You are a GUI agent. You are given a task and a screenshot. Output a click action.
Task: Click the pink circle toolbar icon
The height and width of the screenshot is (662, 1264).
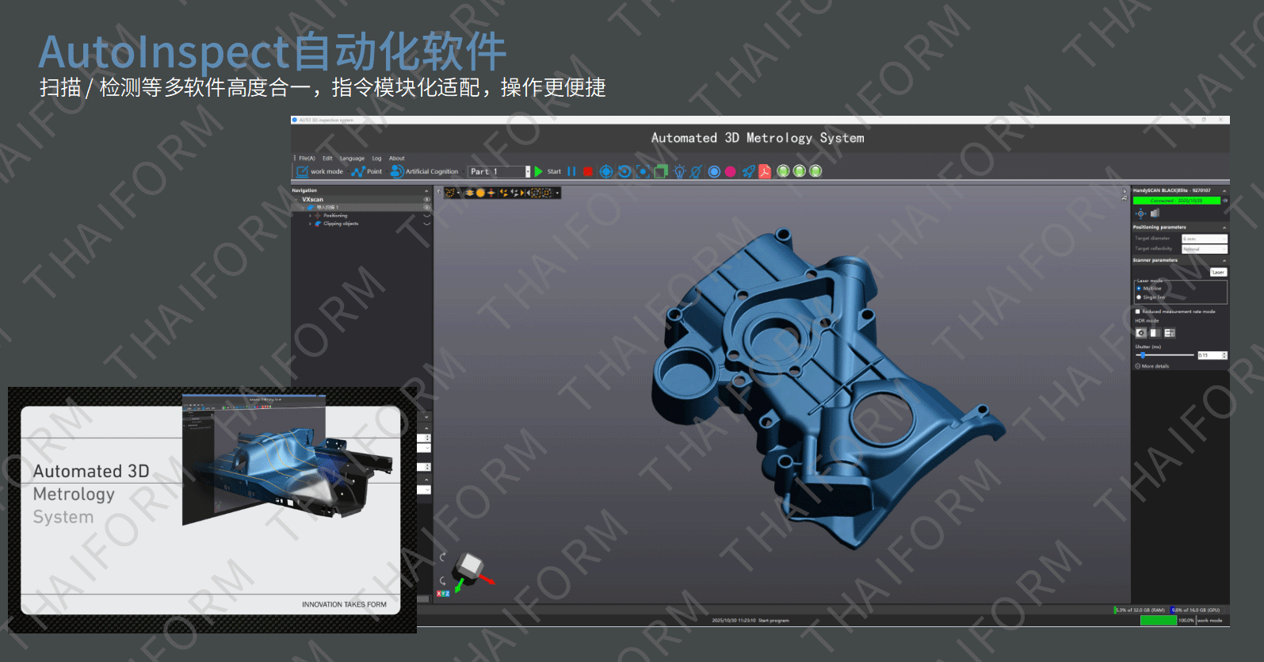[x=730, y=171]
